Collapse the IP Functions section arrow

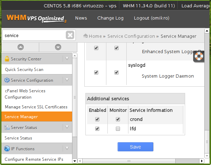pos(67,148)
